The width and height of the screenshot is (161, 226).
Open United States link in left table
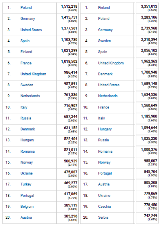pyautogui.click(x=31, y=30)
